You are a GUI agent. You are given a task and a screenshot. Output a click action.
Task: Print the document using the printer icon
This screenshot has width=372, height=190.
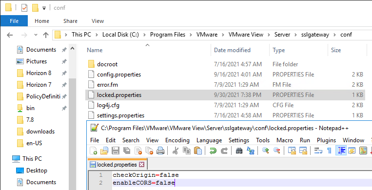160,151
